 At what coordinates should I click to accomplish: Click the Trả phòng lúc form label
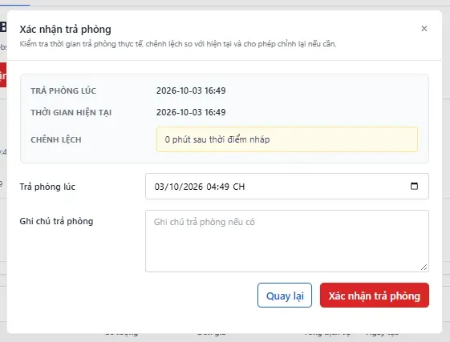point(47,187)
